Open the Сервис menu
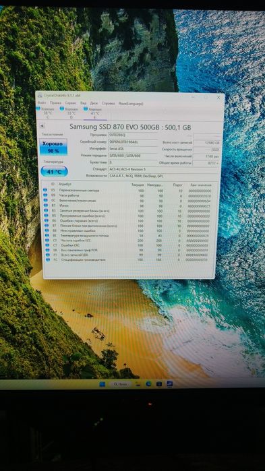Screen dimensions: 265x471 pos(71,103)
